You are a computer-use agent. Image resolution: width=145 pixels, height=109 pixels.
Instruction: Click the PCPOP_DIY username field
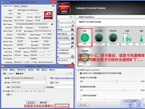[28, 83]
